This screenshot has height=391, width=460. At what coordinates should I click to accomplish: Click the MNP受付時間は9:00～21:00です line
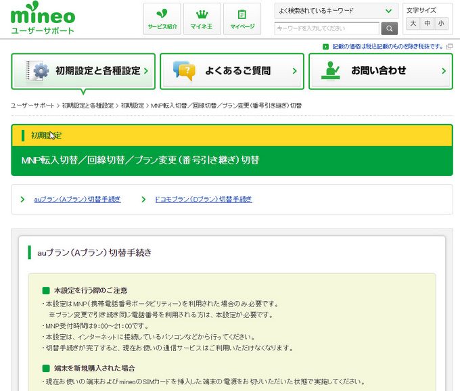97,326
